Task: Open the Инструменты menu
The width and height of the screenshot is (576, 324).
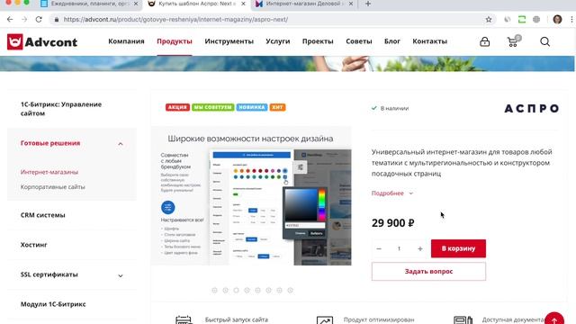Action: [229, 41]
